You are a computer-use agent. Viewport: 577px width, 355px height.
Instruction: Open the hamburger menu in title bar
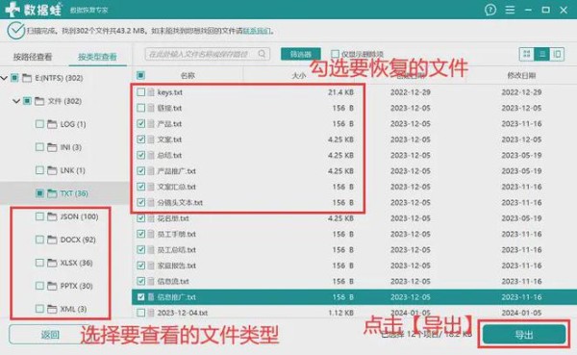(x=510, y=10)
